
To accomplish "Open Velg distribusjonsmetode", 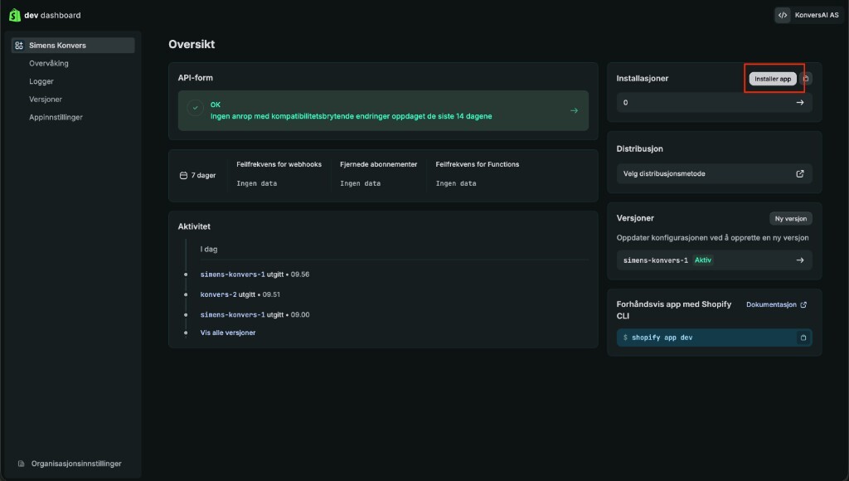I will pos(714,174).
